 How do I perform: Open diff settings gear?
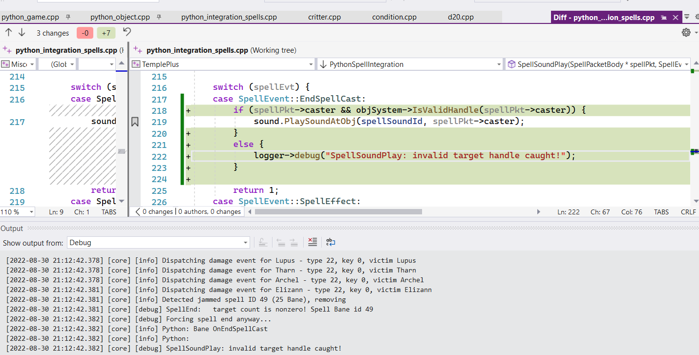[x=686, y=33]
